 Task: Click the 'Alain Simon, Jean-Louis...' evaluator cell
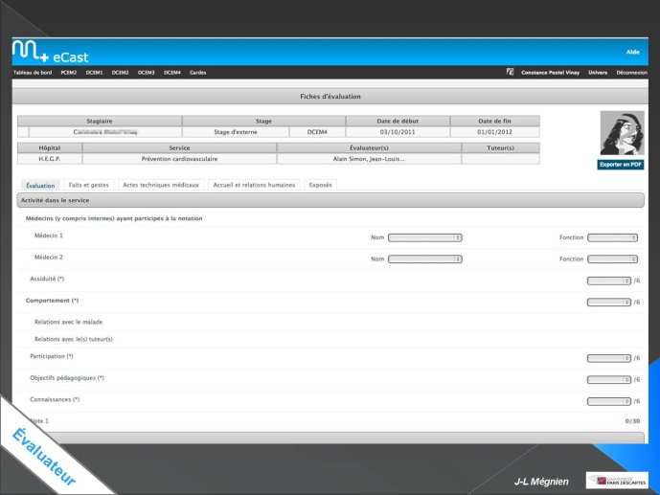coord(369,159)
